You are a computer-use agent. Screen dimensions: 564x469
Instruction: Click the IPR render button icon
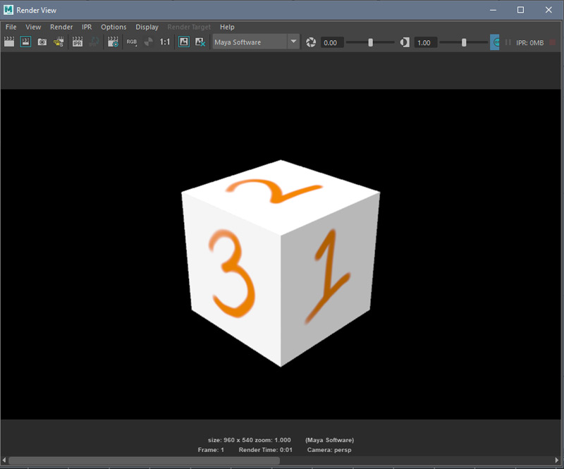(78, 42)
